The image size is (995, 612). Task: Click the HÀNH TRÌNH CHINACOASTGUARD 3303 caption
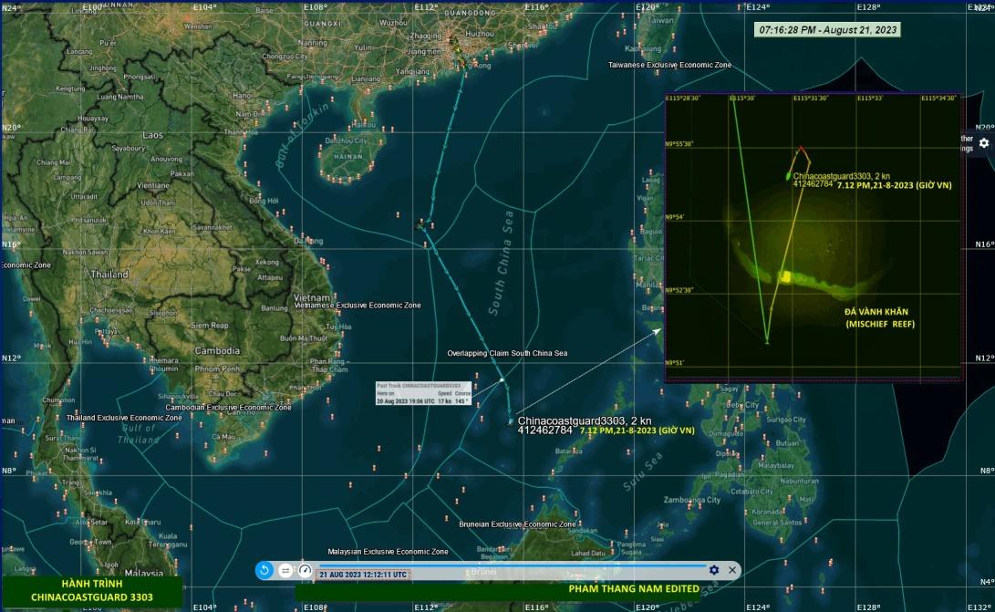tap(92, 590)
